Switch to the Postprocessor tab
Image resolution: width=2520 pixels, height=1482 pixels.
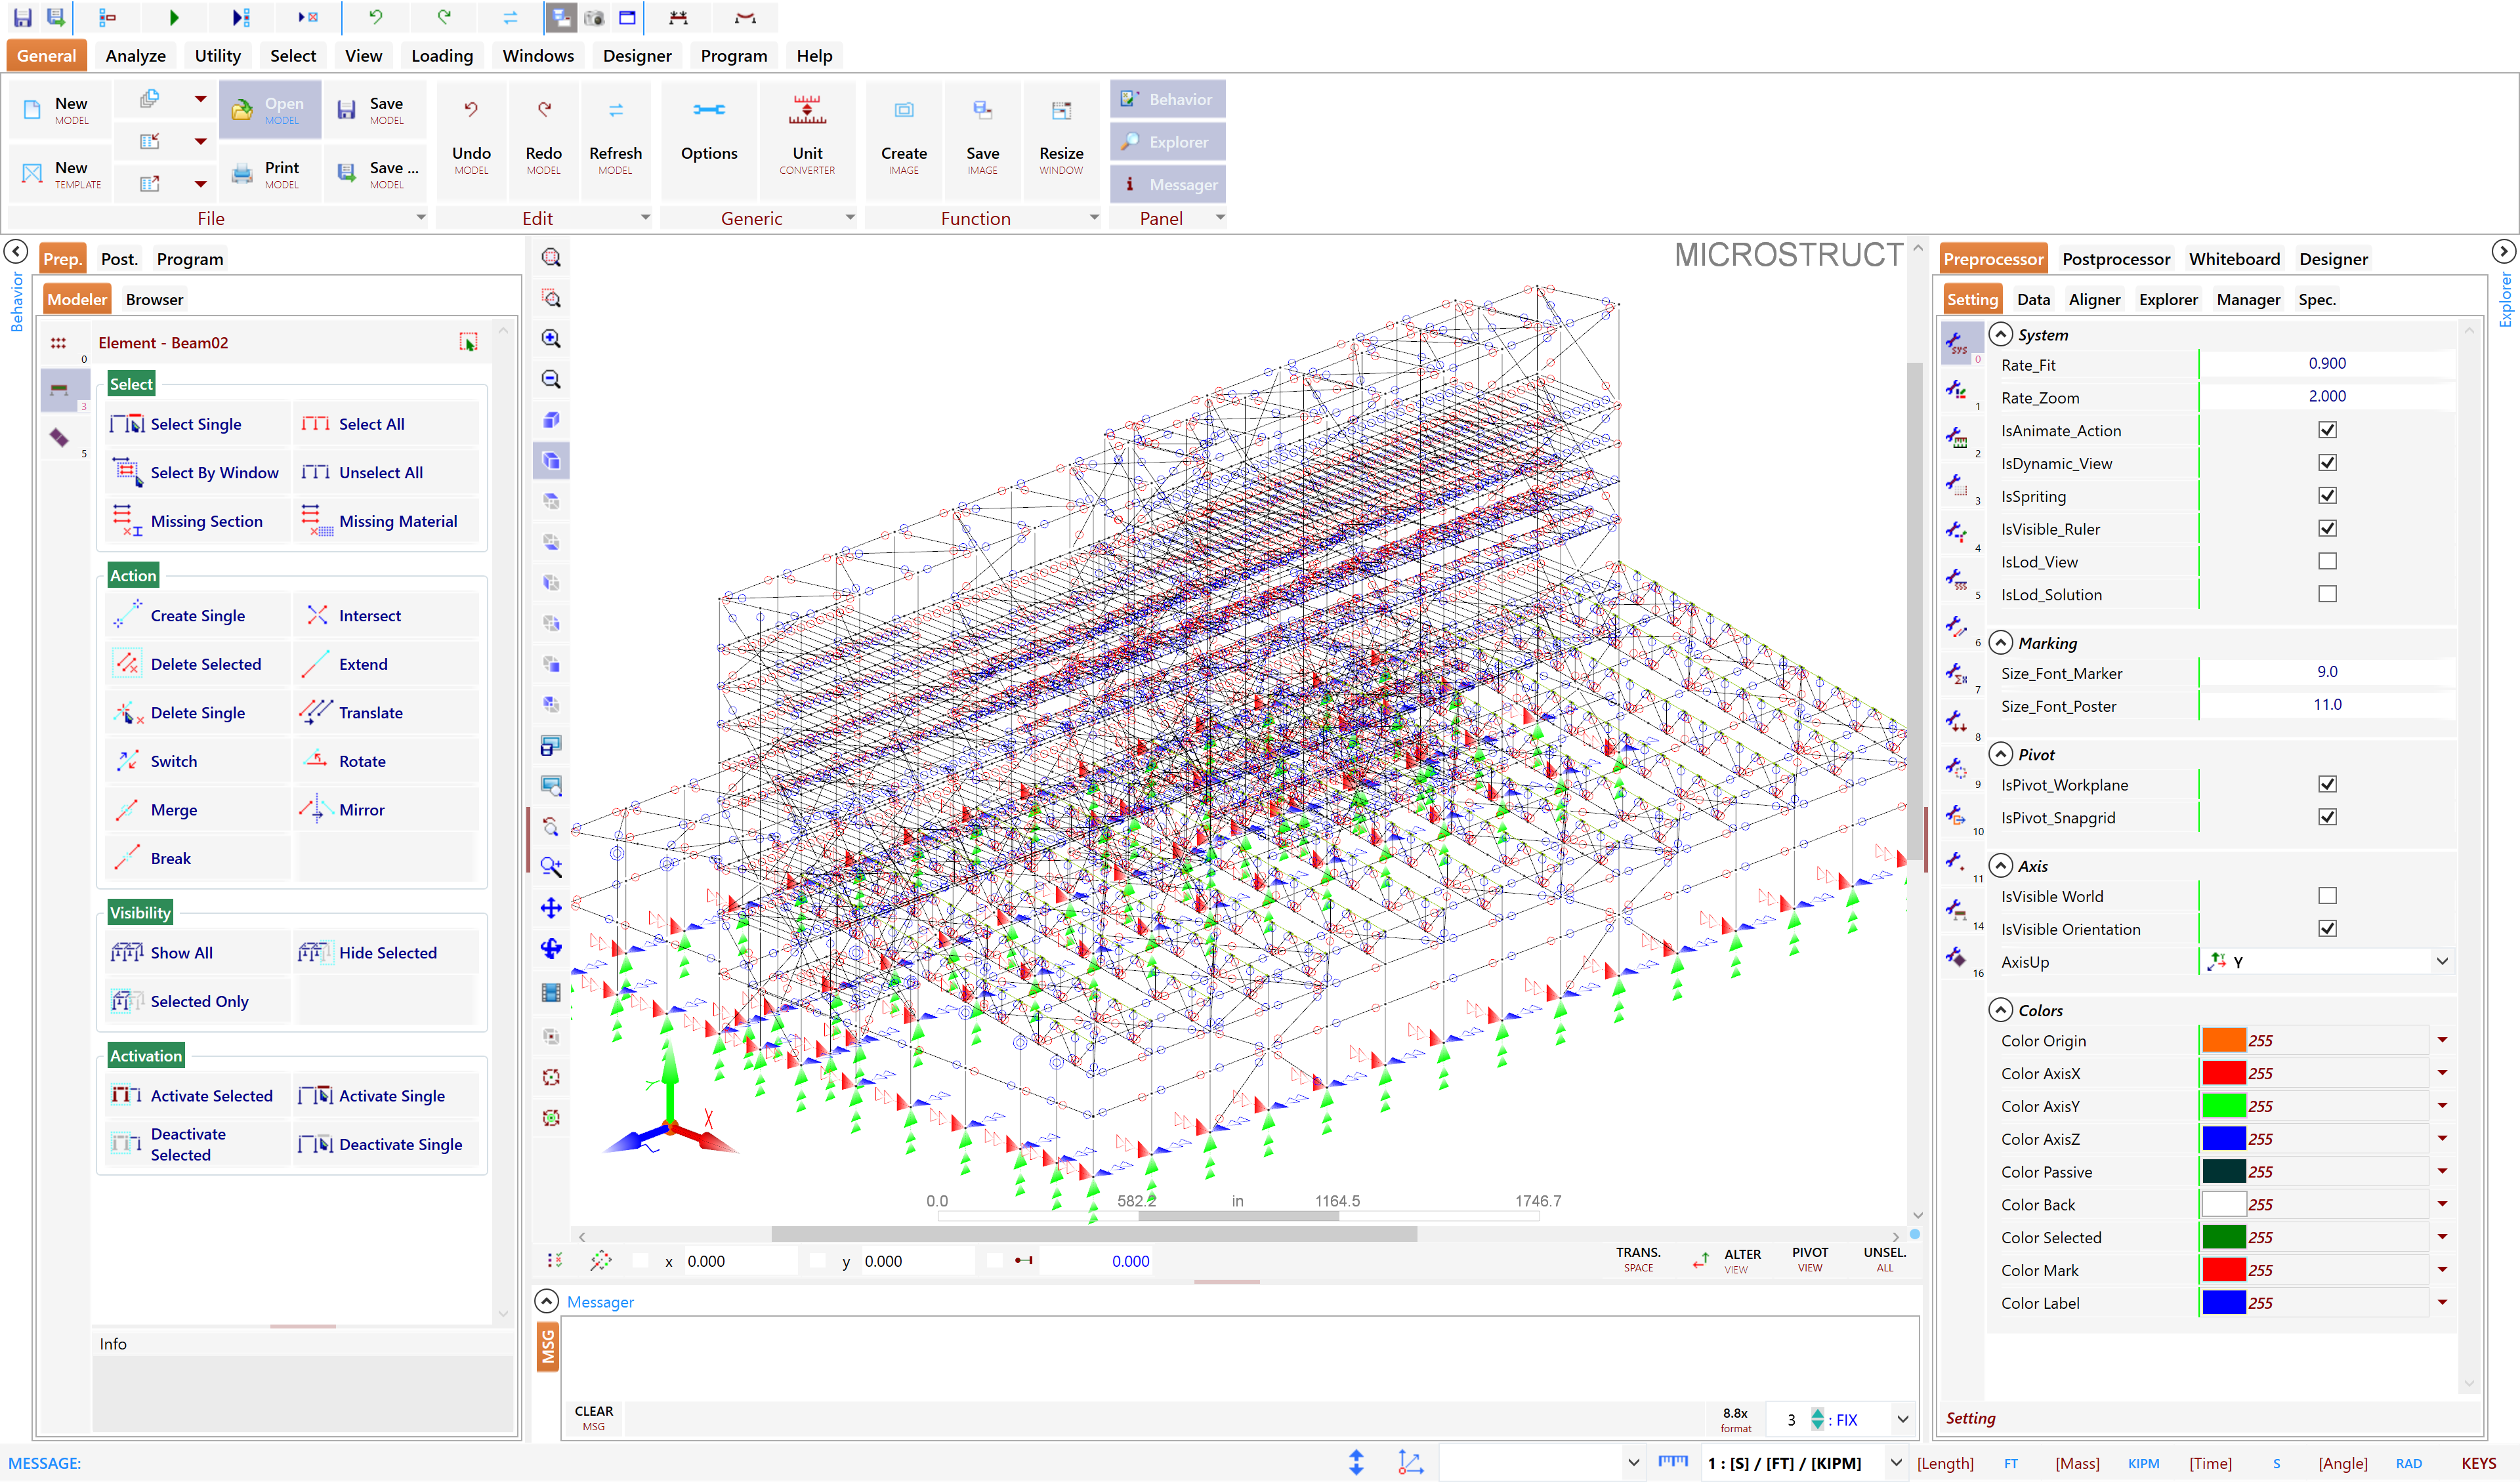[2115, 259]
